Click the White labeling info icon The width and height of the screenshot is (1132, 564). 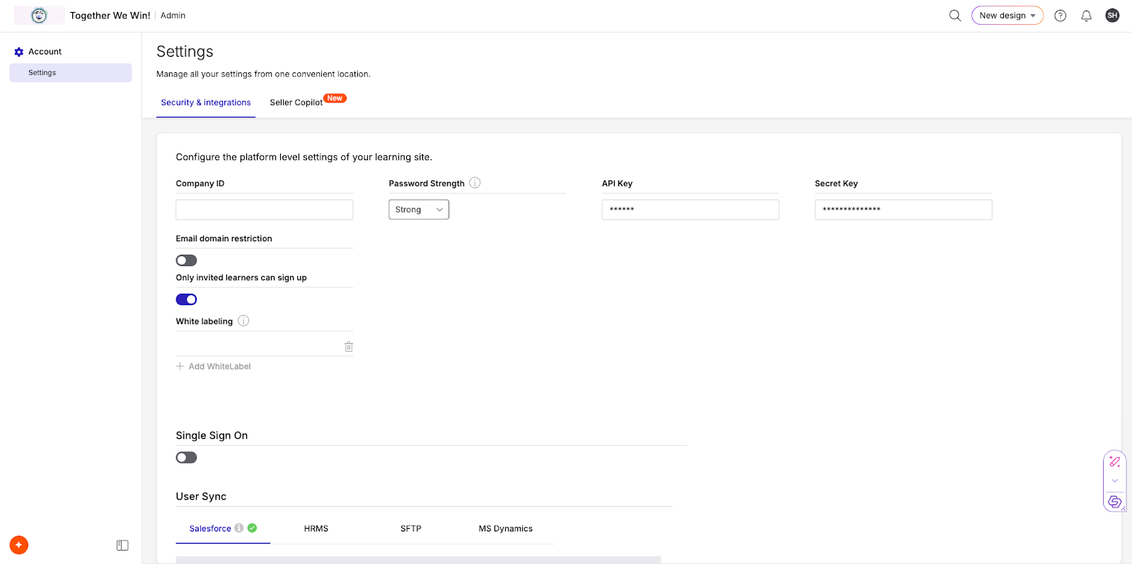(243, 321)
